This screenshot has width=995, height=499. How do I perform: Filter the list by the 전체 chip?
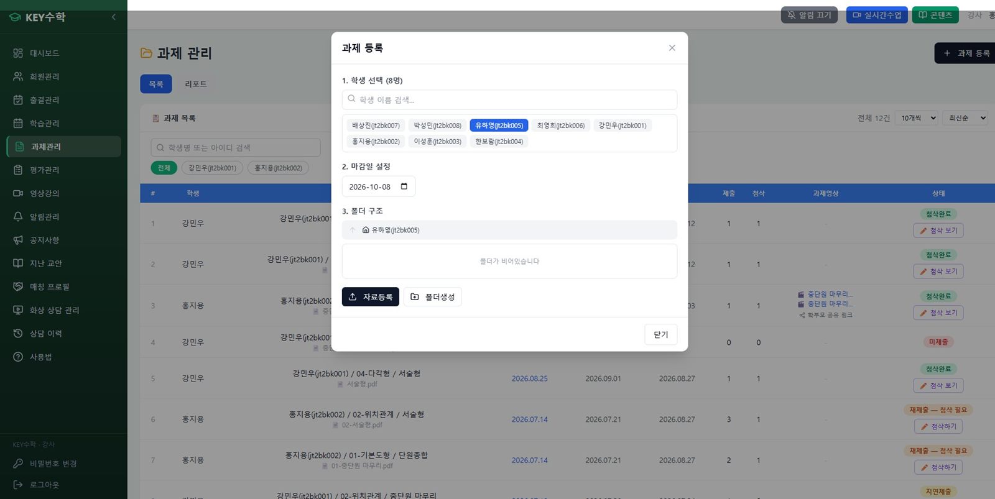(164, 168)
